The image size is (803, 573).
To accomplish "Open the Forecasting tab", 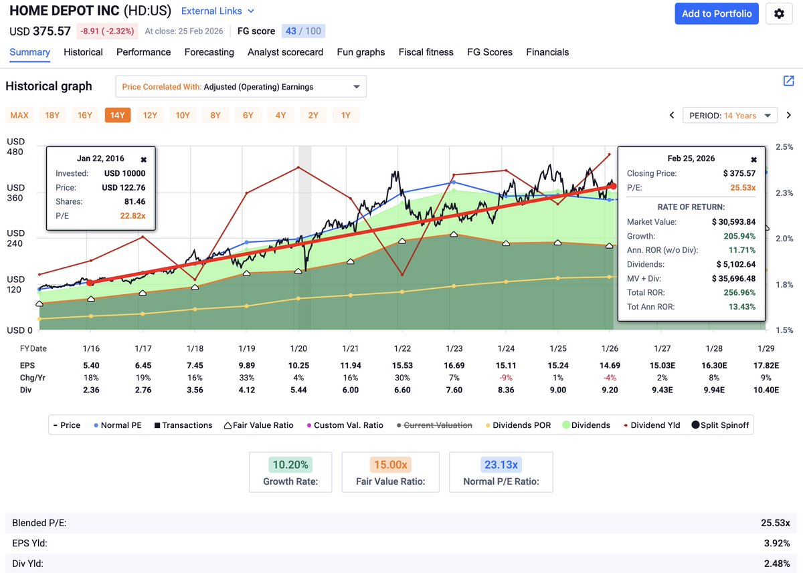I will [x=209, y=52].
